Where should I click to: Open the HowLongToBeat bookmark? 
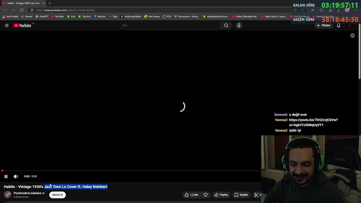(131, 17)
